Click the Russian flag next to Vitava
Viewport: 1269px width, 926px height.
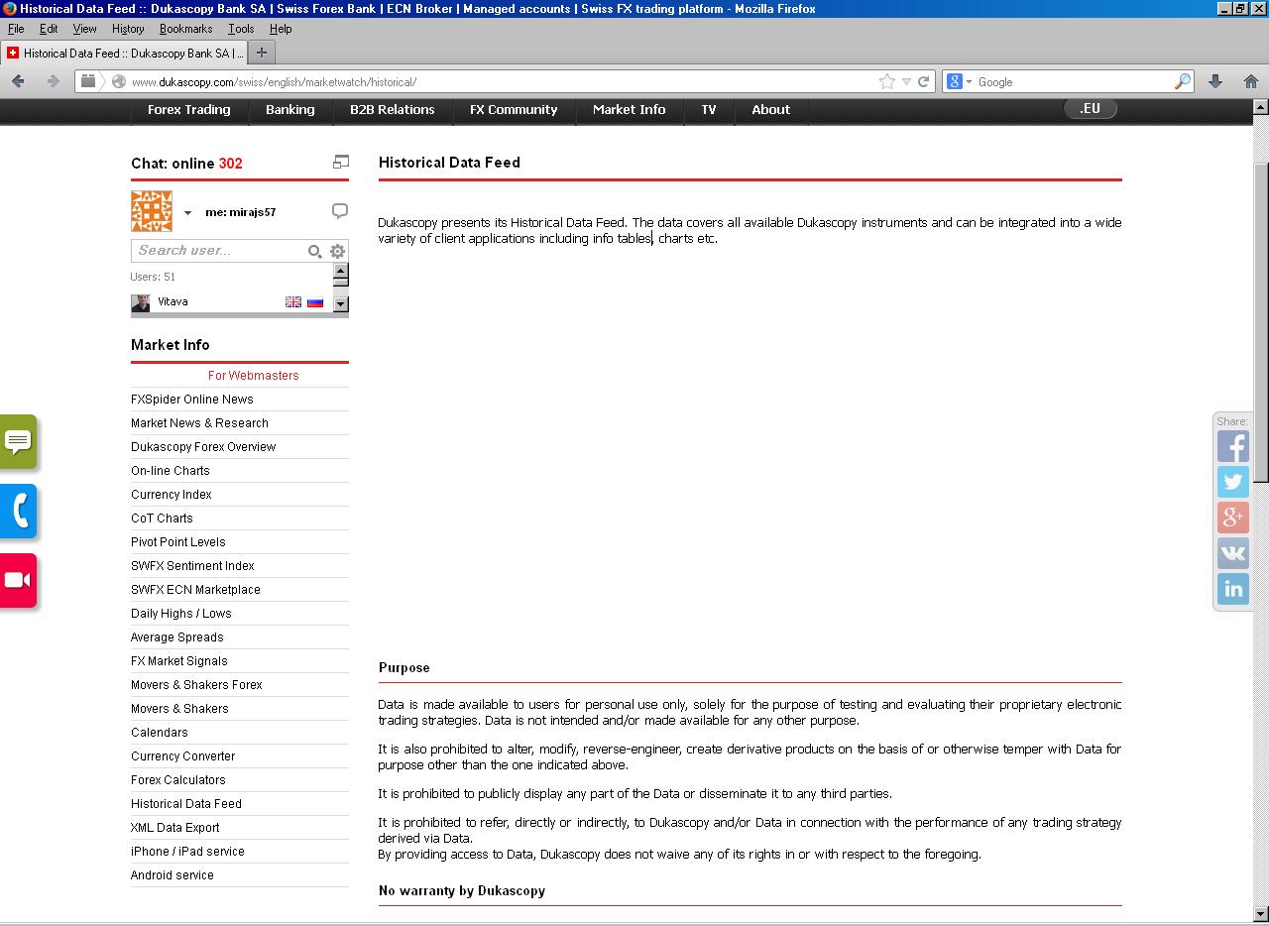tap(315, 301)
